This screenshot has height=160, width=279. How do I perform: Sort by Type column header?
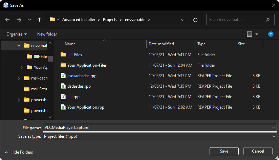[201, 44]
